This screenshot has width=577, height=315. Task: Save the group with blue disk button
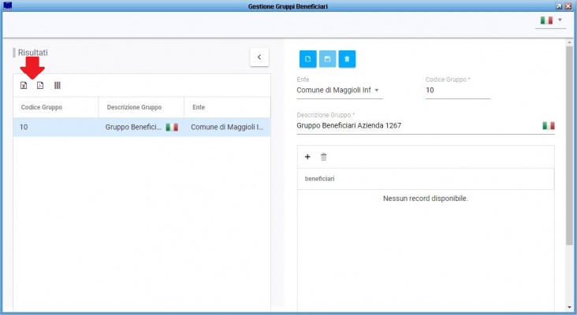[x=327, y=59]
